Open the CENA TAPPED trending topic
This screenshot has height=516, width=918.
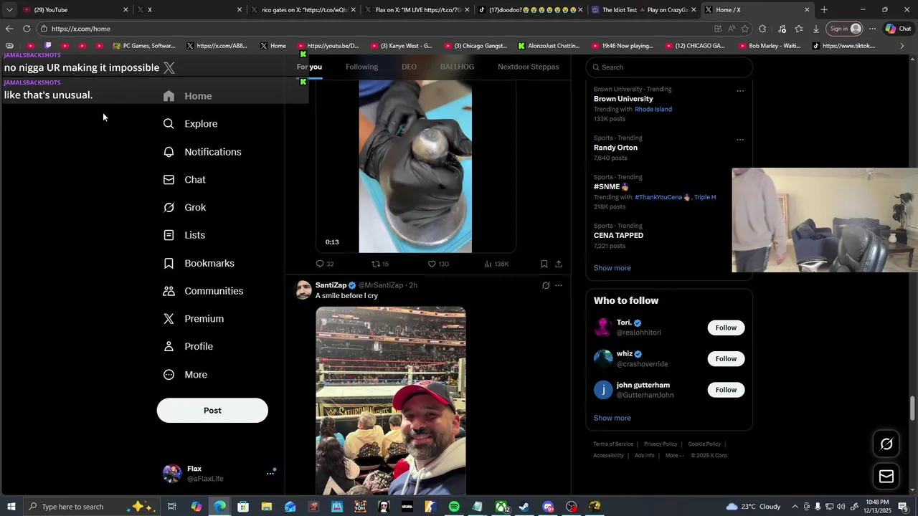(x=618, y=235)
